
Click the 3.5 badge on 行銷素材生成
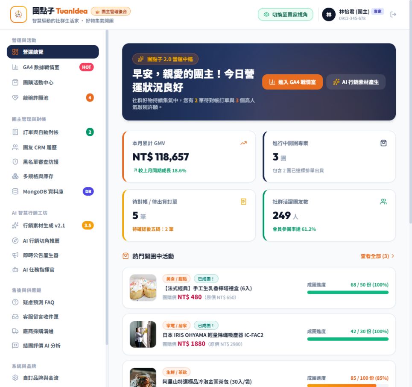[x=88, y=225]
